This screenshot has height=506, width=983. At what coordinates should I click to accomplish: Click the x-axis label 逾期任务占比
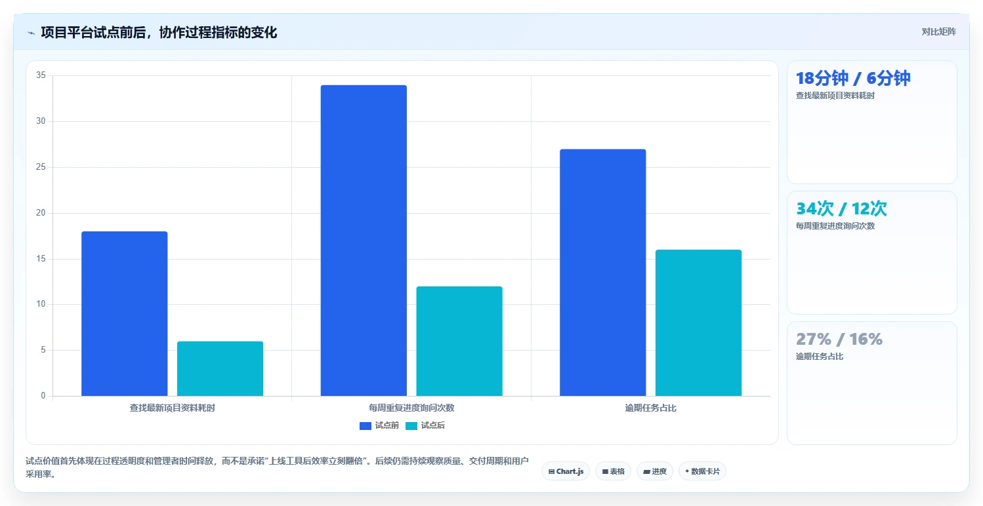click(651, 408)
